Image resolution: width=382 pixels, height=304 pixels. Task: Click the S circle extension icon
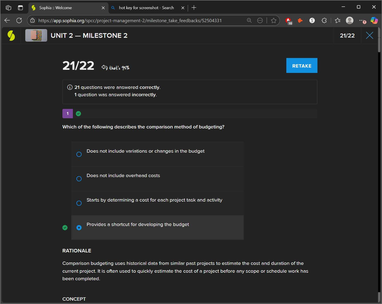click(312, 20)
